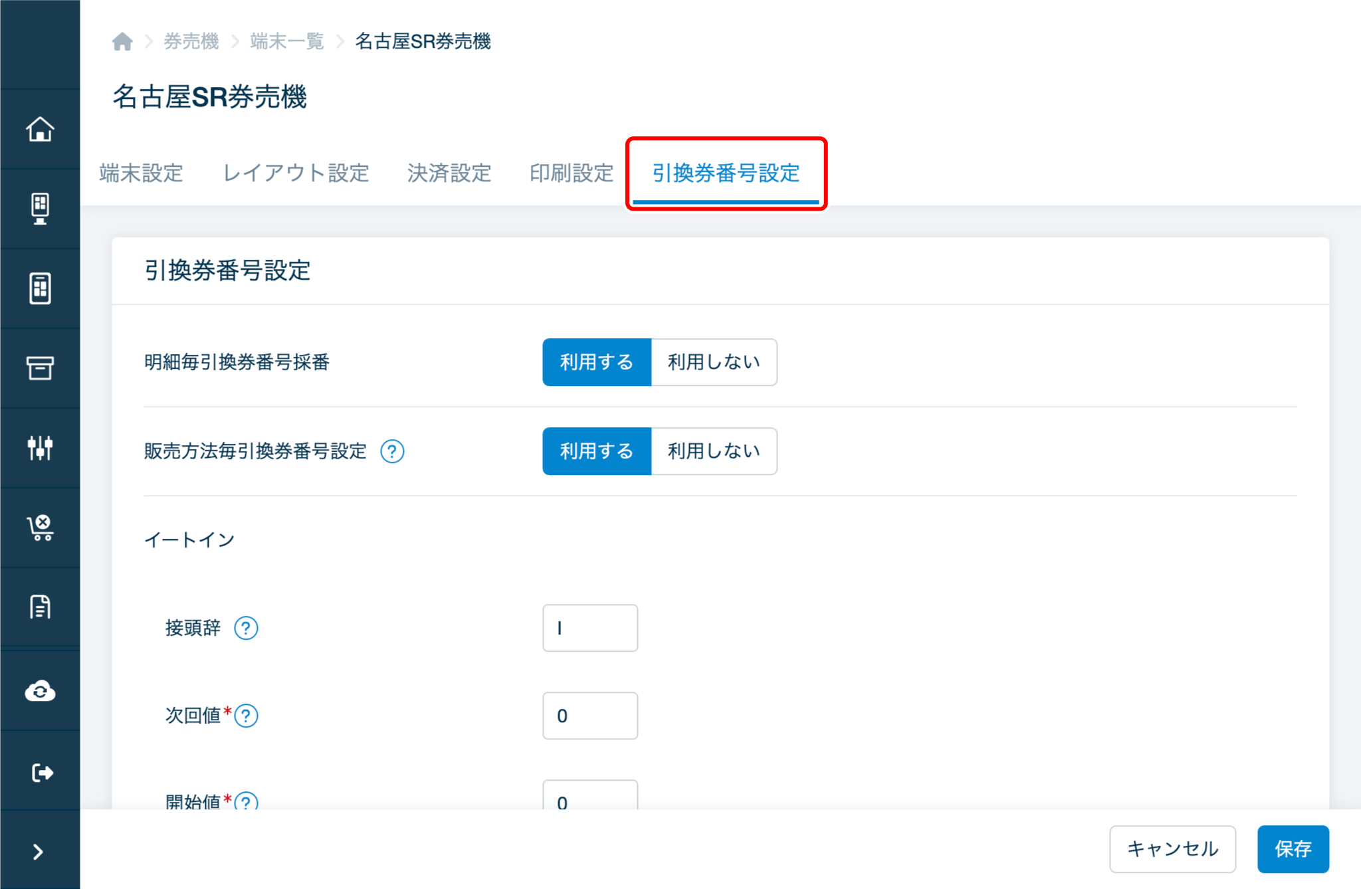
Task: Expand the sidebar with the chevron arrow
Action: point(39,852)
